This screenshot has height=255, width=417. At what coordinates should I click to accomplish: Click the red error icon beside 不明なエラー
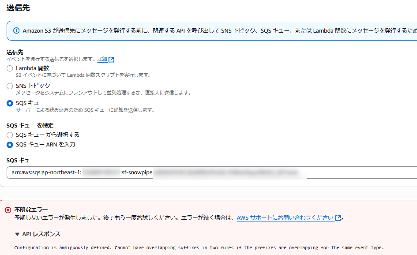pyautogui.click(x=8, y=210)
